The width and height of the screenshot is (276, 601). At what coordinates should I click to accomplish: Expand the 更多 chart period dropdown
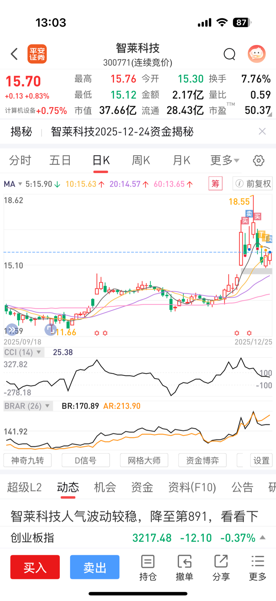click(x=225, y=160)
